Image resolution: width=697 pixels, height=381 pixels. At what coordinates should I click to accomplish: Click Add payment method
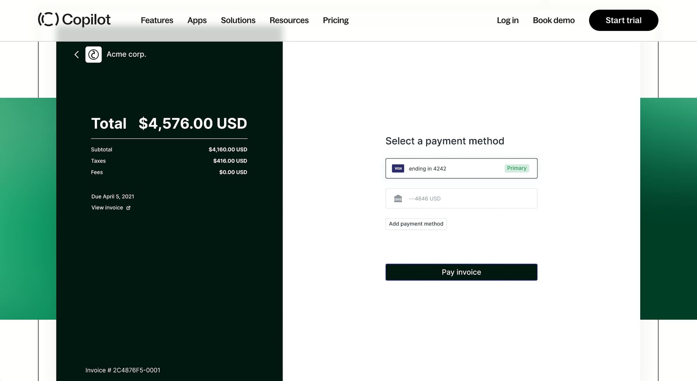click(x=416, y=224)
